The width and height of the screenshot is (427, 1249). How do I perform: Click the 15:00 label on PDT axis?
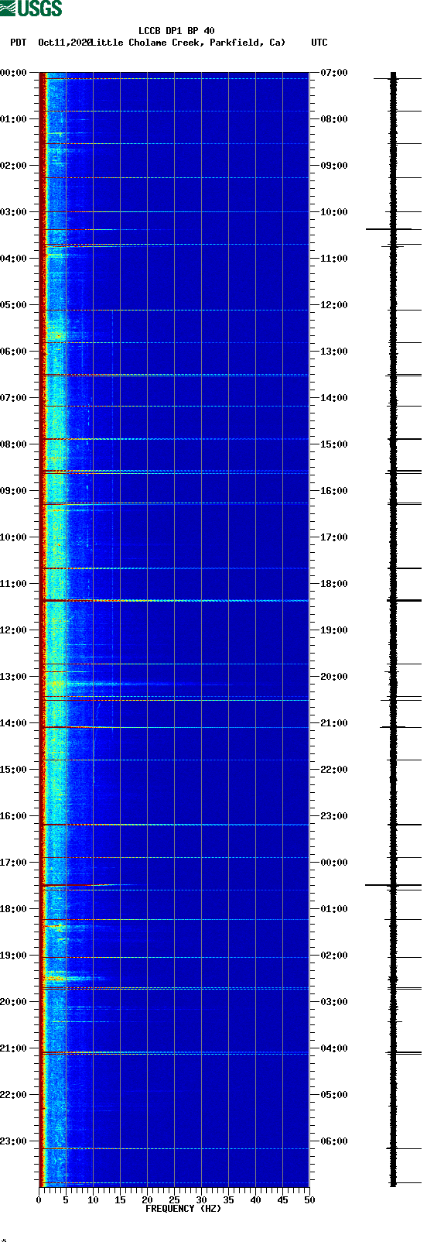tap(14, 770)
